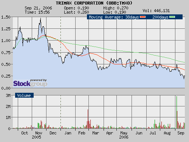Screen dimensions: 189x142
Task: Click the Last: 0.260 value
Action: (76, 12)
